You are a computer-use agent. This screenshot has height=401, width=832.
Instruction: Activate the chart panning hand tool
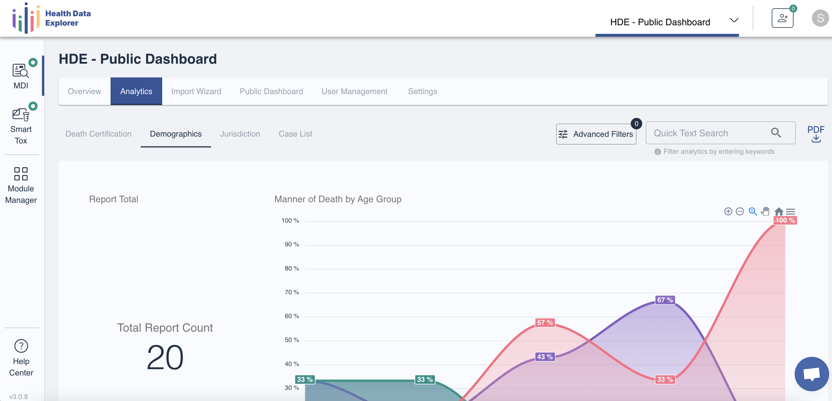click(x=765, y=211)
